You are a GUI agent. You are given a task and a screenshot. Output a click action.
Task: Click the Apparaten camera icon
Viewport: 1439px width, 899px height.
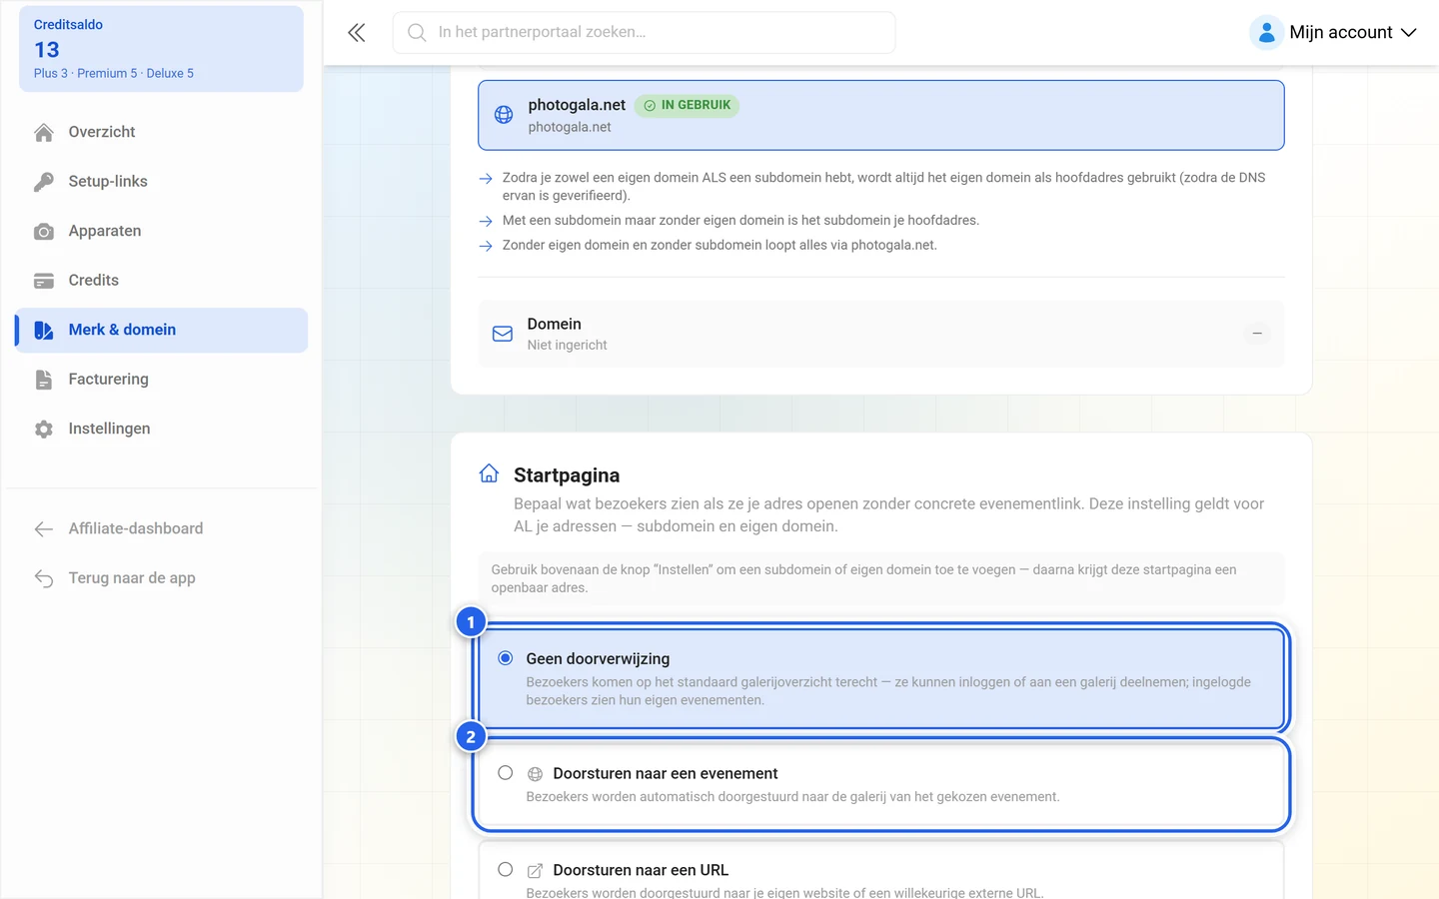(x=44, y=232)
